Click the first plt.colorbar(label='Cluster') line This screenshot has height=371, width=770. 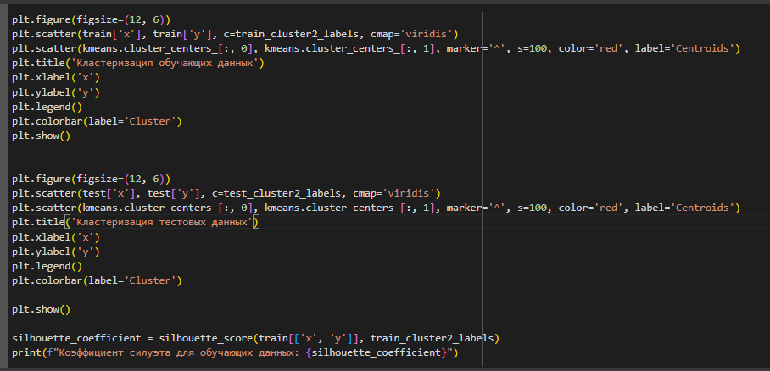click(97, 122)
